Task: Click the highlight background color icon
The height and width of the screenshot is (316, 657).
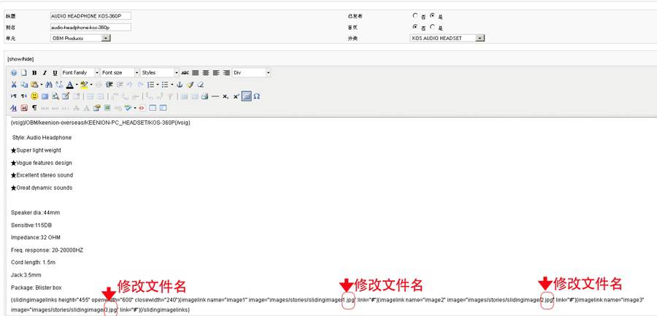Action: tap(84, 85)
